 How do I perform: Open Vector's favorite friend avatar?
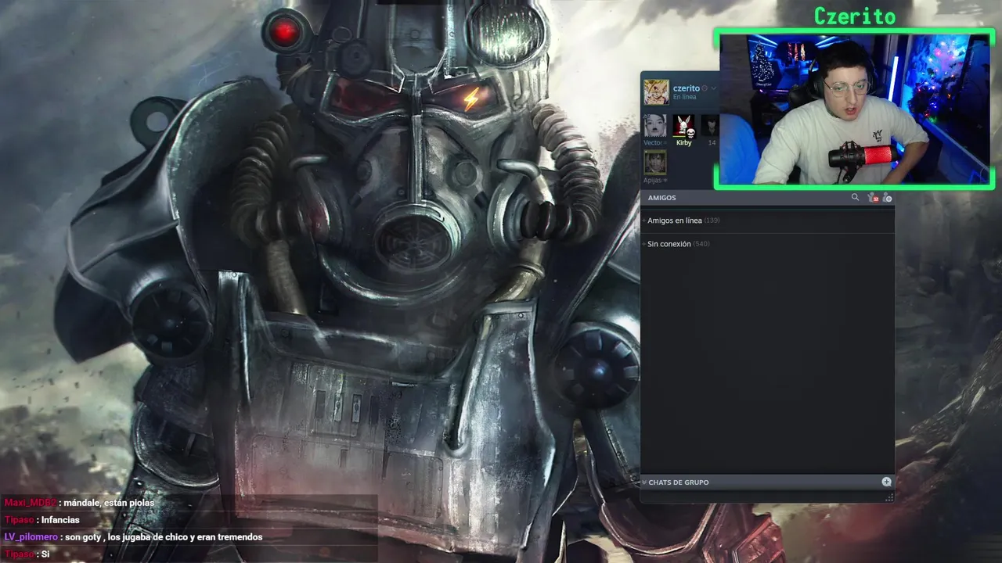[x=654, y=126]
